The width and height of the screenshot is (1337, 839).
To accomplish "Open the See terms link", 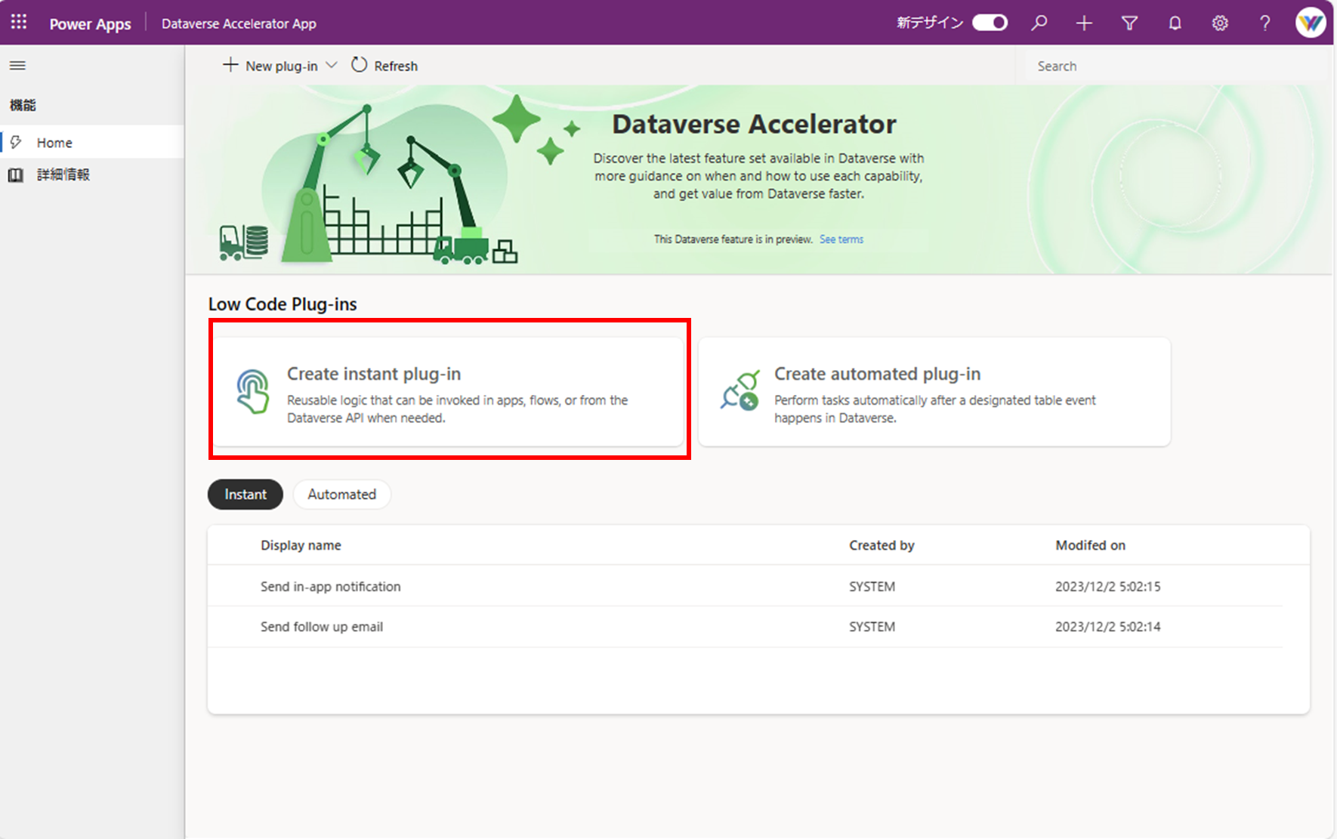I will click(x=841, y=239).
